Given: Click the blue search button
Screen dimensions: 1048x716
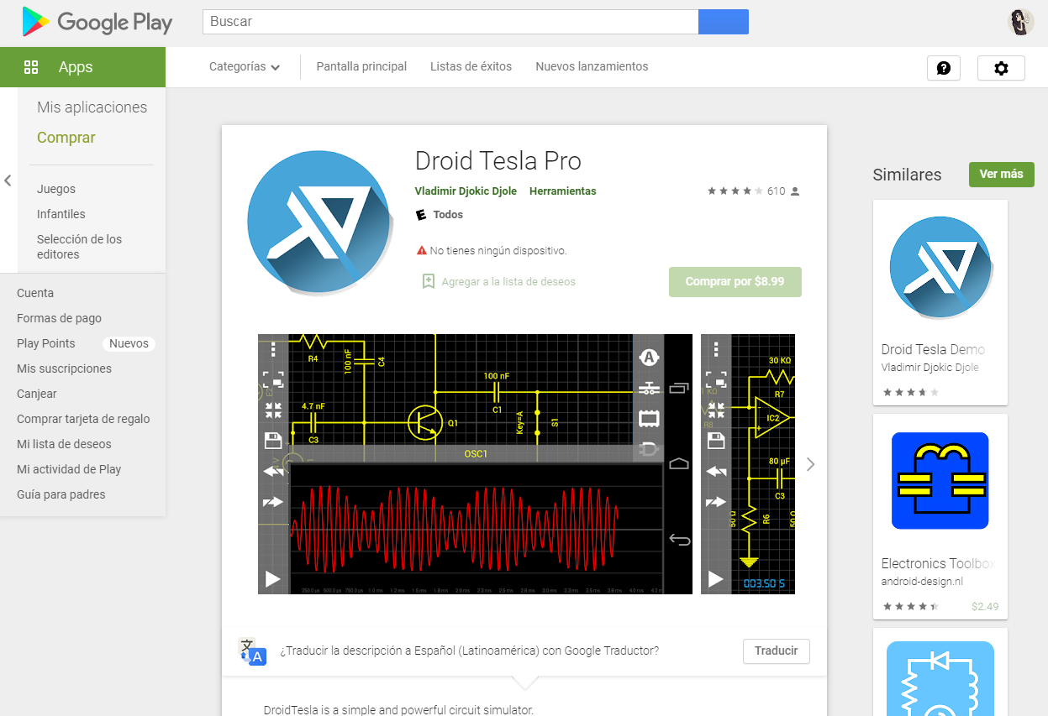Looking at the screenshot, I should coord(723,22).
